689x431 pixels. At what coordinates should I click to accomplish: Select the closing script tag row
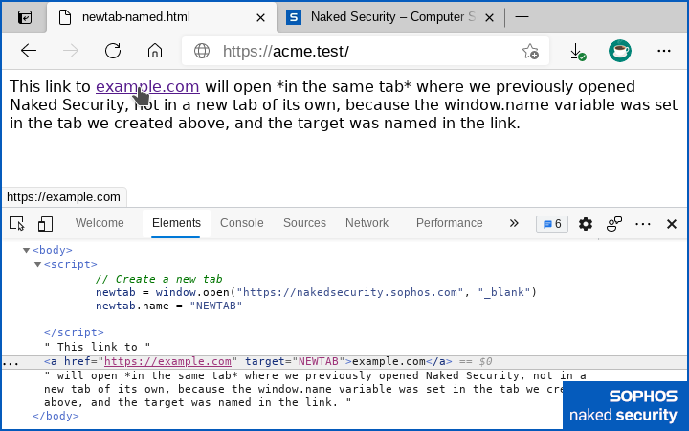tap(74, 332)
